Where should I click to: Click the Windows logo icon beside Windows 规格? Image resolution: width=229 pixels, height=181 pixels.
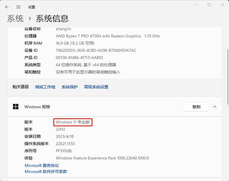coord(16,107)
